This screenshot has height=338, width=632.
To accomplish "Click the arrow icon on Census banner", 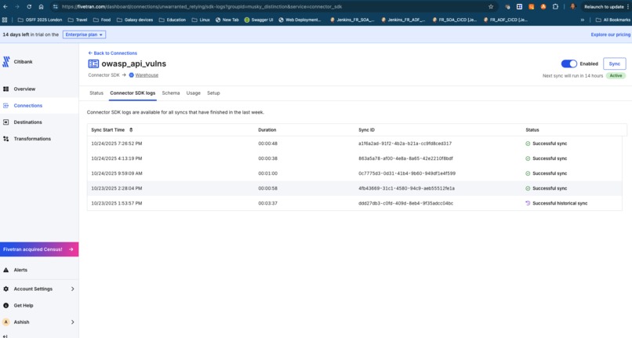I will 71,249.
